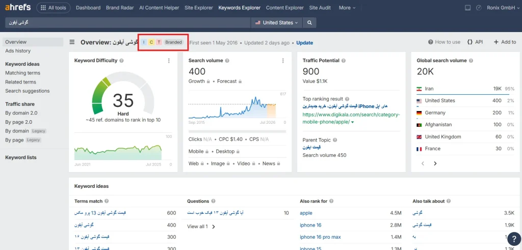The image size is (522, 250).
Task: Open By page Legacy report
Action: (x=23, y=140)
